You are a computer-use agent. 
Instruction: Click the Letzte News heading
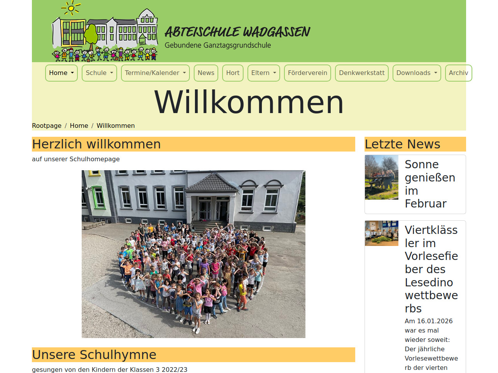pos(402,144)
